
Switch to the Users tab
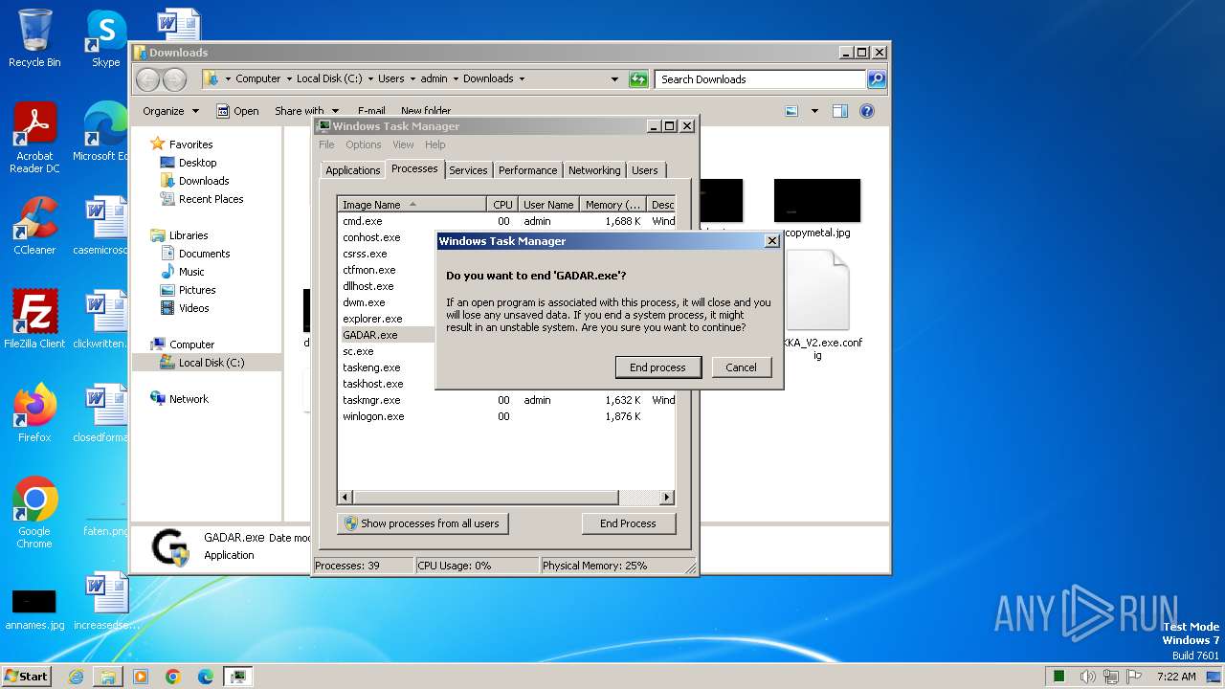tap(645, 170)
